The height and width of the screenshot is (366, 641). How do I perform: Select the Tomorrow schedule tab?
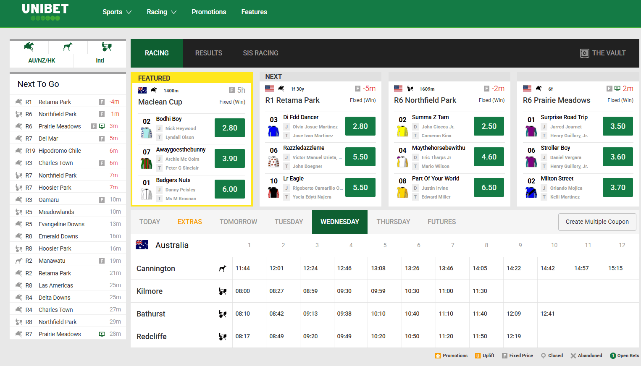[238, 222]
